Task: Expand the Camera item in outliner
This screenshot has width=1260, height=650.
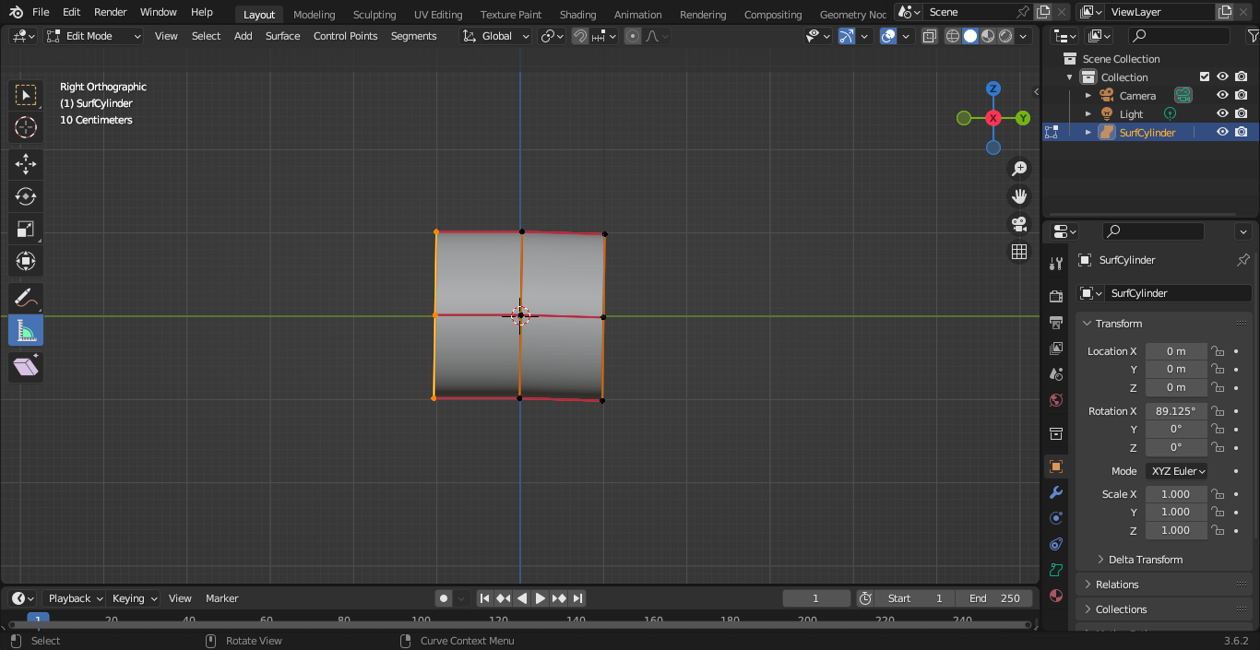Action: coord(1088,95)
